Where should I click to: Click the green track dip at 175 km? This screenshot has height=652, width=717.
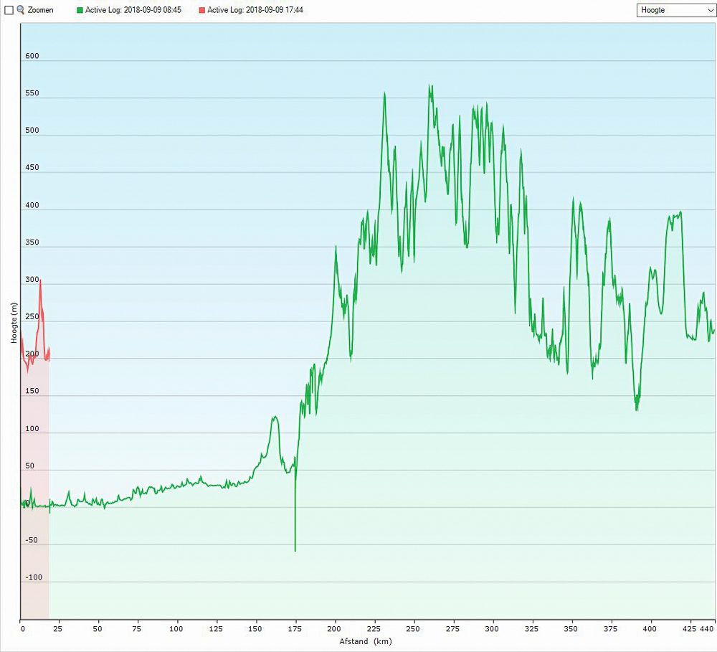(295, 550)
